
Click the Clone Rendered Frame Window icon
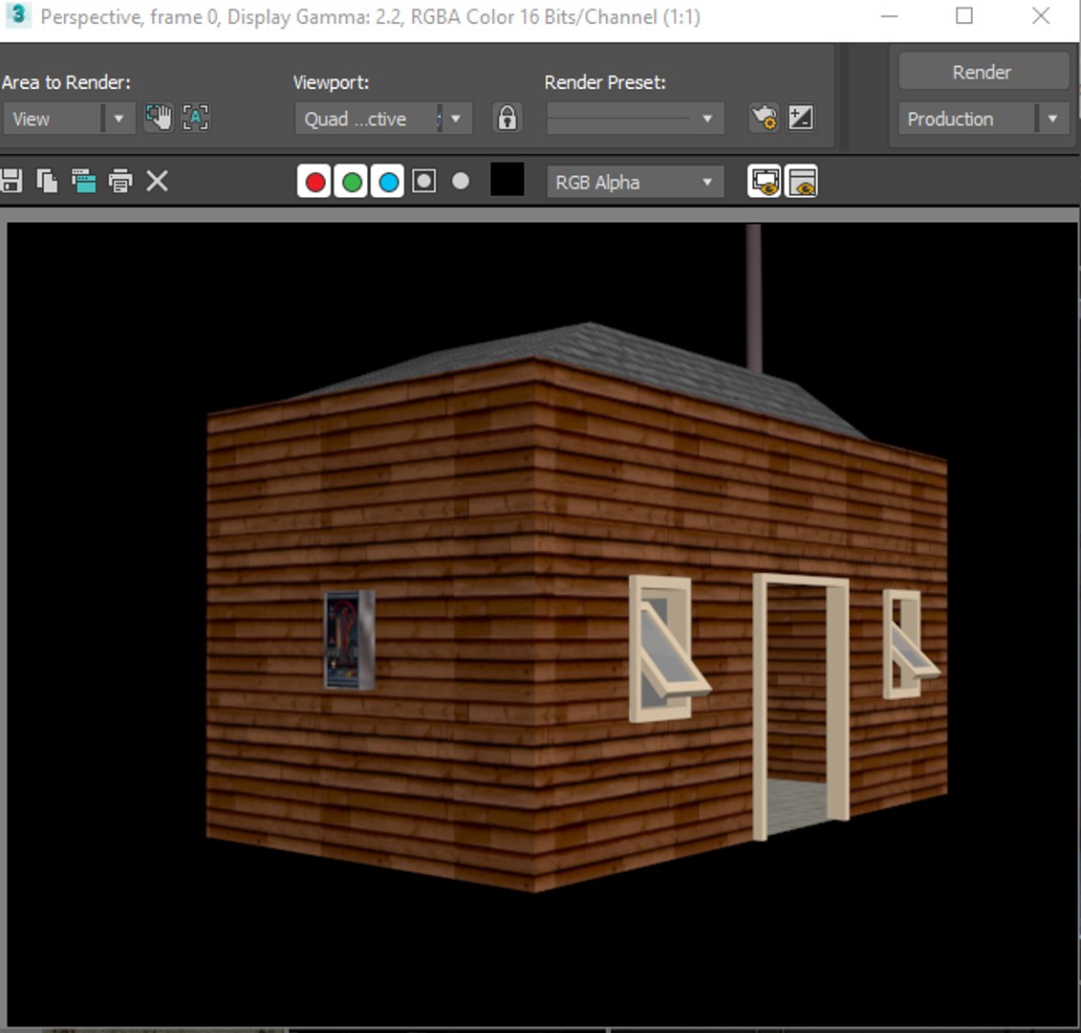[x=83, y=182]
